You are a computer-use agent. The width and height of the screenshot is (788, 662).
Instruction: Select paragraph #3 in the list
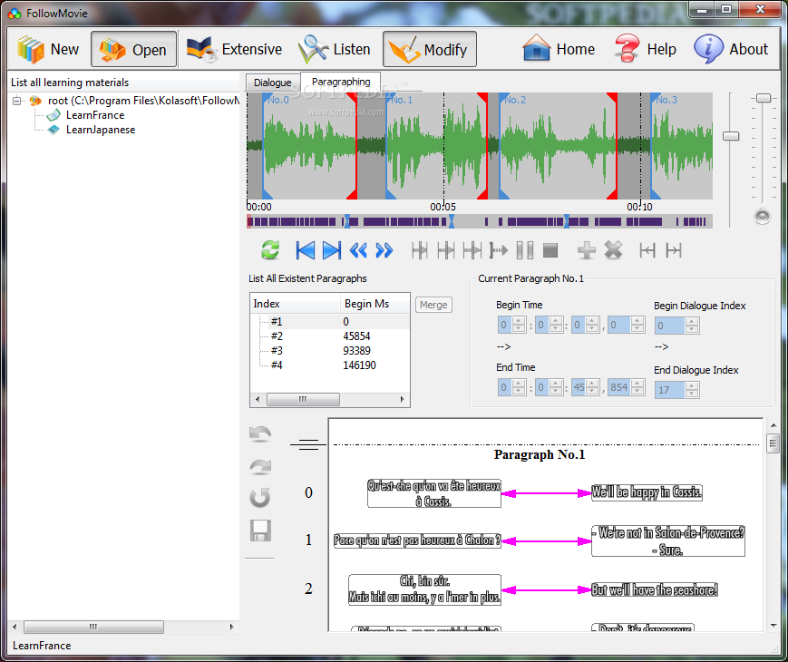coord(330,351)
